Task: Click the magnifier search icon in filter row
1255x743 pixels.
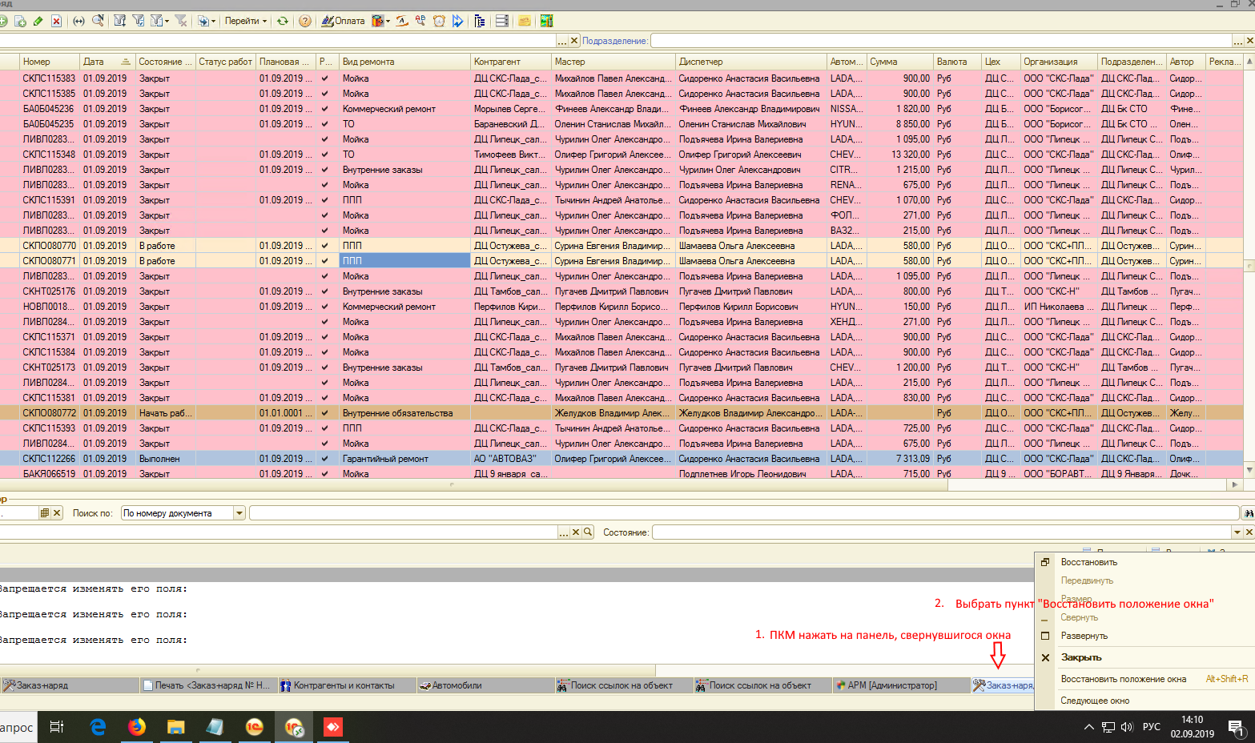Action: [x=588, y=532]
